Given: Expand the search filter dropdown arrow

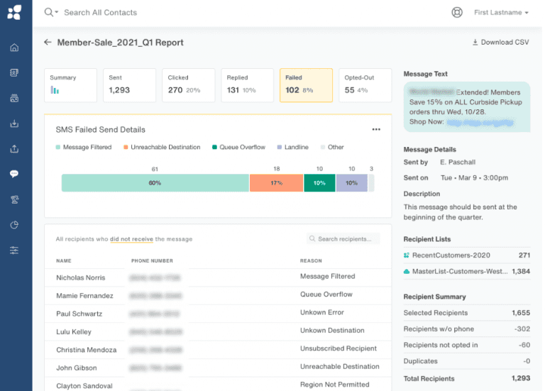Looking at the screenshot, I should (x=56, y=13).
